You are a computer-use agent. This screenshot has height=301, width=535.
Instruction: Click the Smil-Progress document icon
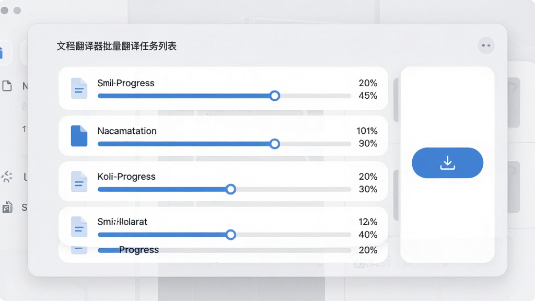(x=79, y=88)
